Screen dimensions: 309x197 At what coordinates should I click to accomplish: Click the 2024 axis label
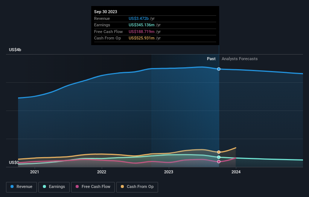tap(236, 172)
